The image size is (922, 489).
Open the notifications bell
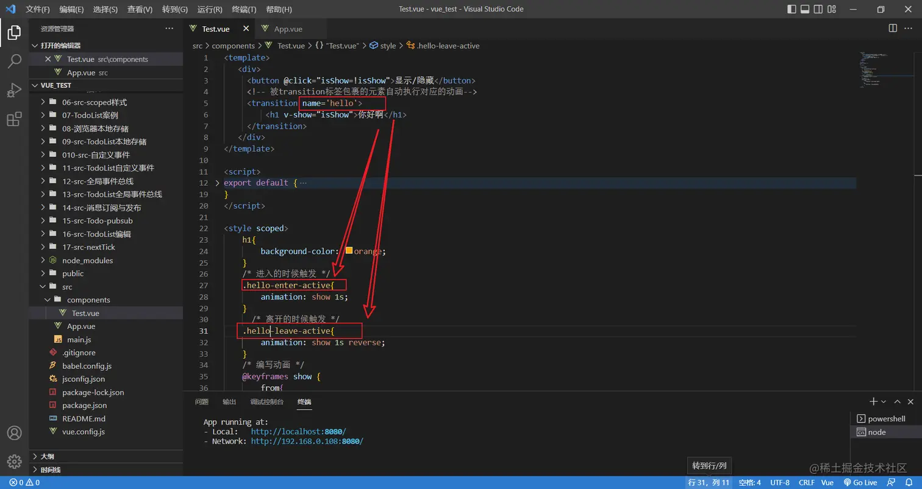coord(909,482)
